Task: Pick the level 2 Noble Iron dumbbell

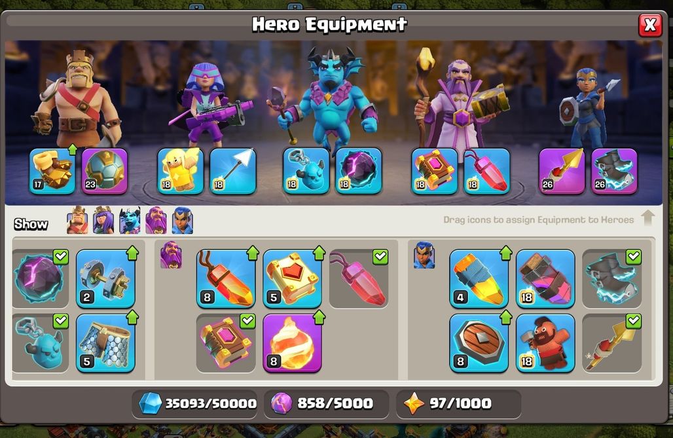Action: coord(105,279)
